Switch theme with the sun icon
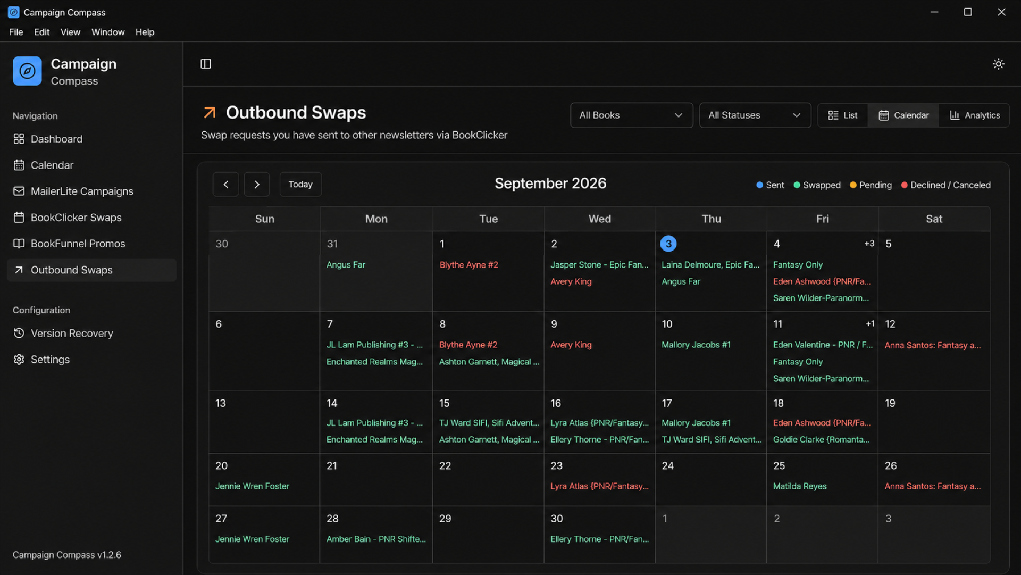 (998, 64)
